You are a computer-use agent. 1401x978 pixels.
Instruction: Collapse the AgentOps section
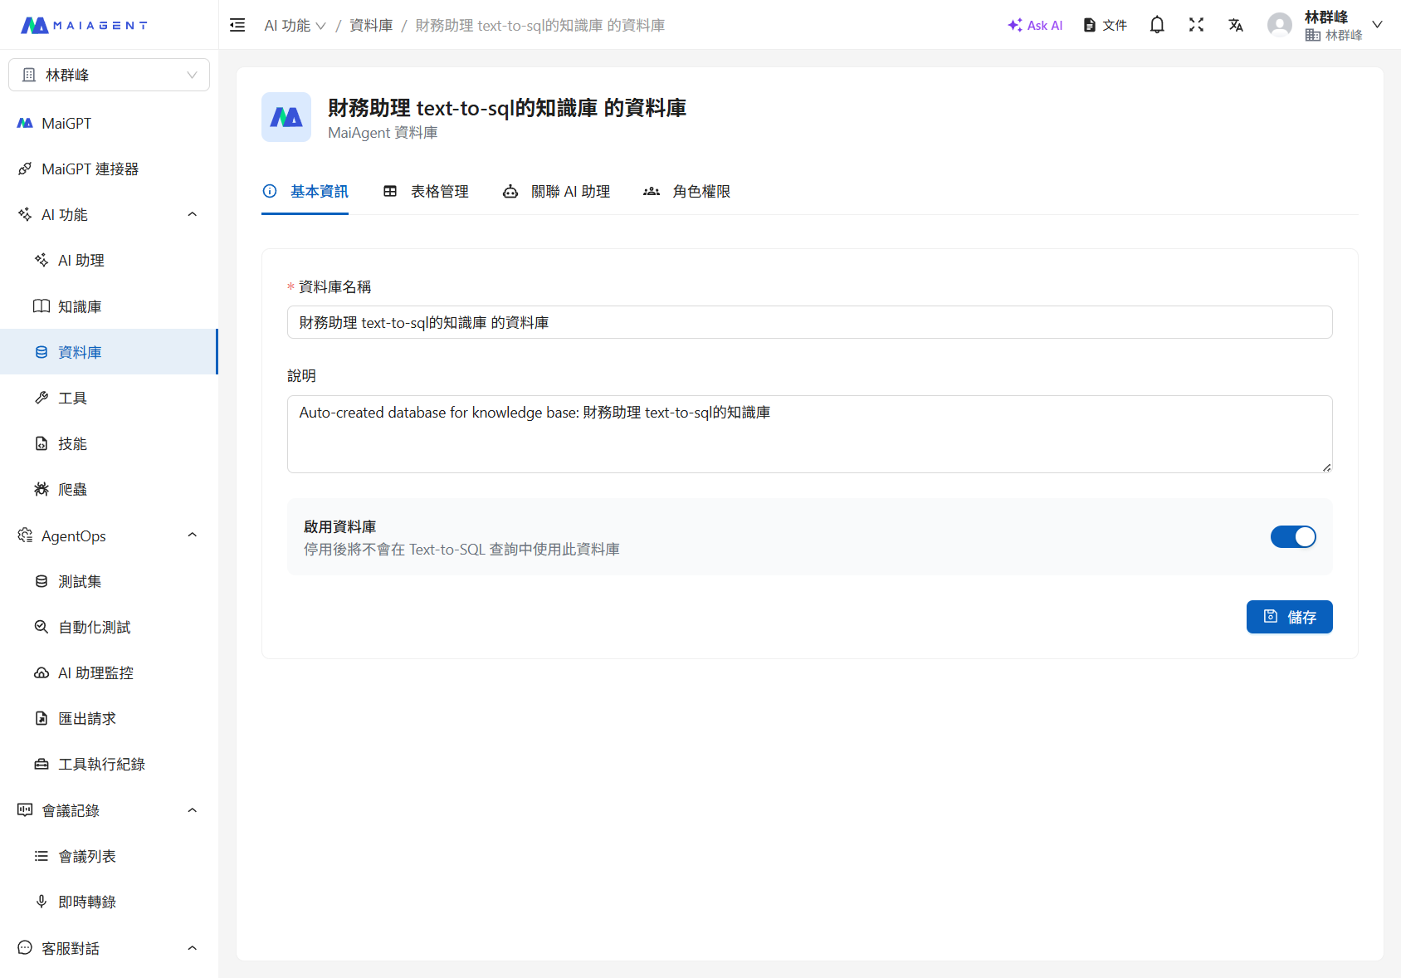(192, 535)
